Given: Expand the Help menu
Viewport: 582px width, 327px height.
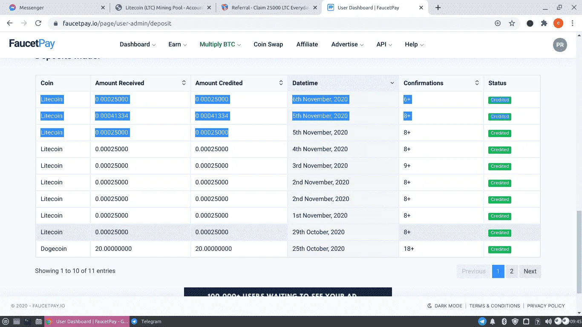Looking at the screenshot, I should [414, 44].
